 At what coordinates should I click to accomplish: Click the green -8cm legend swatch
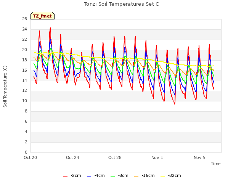tap(113, 176)
